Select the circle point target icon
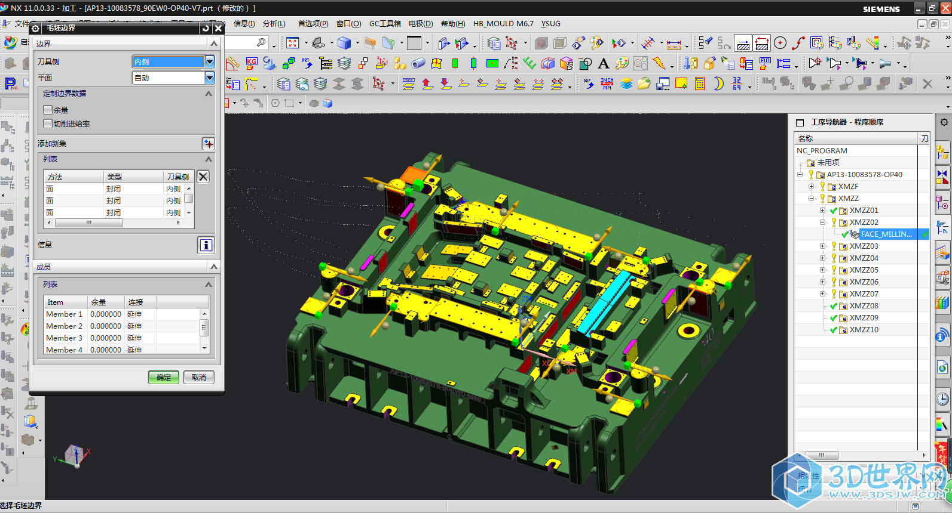The image size is (952, 513). coord(780,43)
